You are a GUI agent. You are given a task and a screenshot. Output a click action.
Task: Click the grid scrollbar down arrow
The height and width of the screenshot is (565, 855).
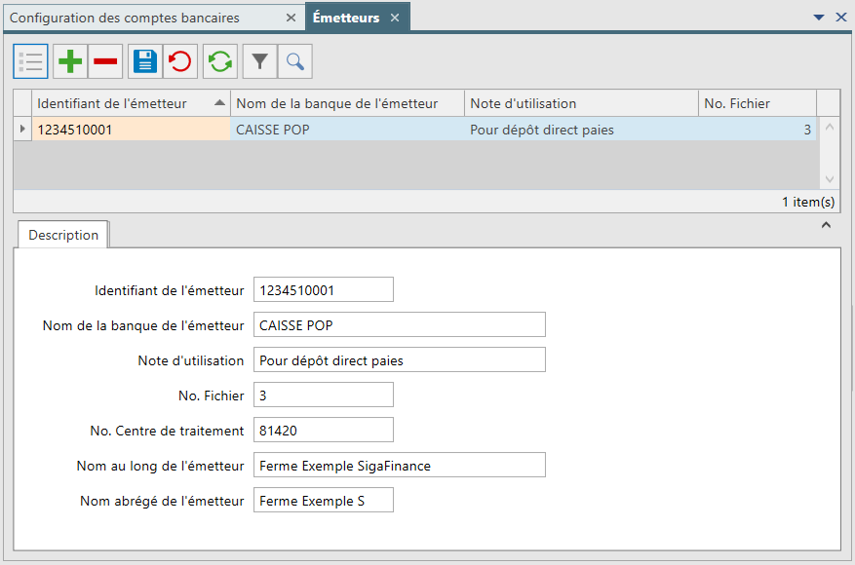coord(830,178)
